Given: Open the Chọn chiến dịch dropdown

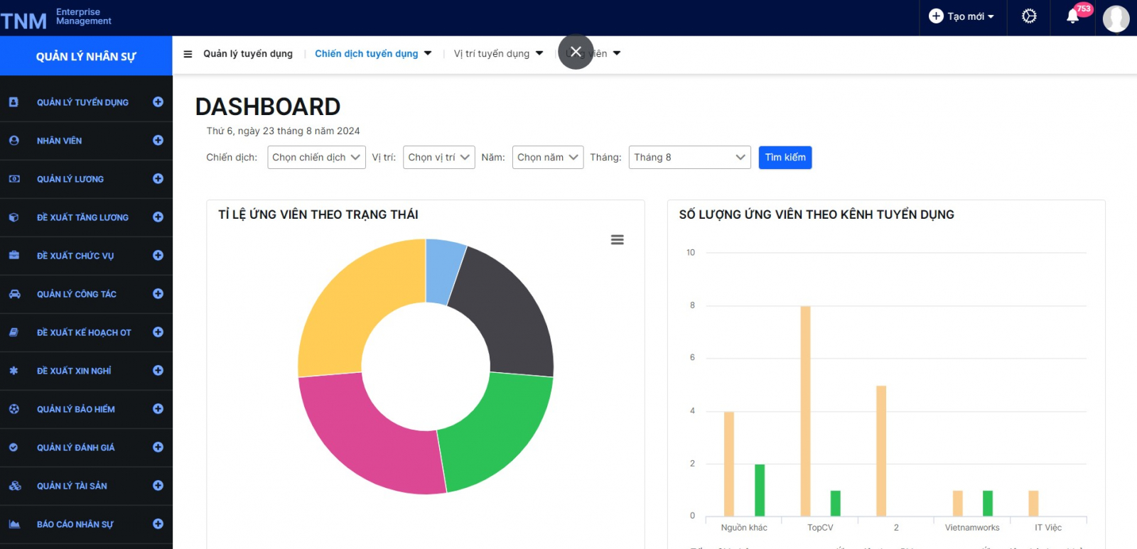Looking at the screenshot, I should click(316, 158).
